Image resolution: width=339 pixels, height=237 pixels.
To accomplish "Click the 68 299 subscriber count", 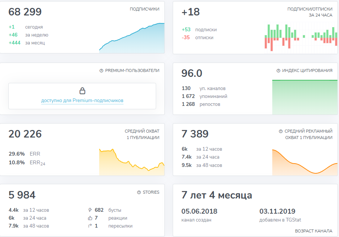I will [25, 12].
